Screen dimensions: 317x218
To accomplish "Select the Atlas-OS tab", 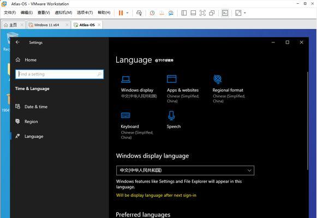I will tap(87, 25).
